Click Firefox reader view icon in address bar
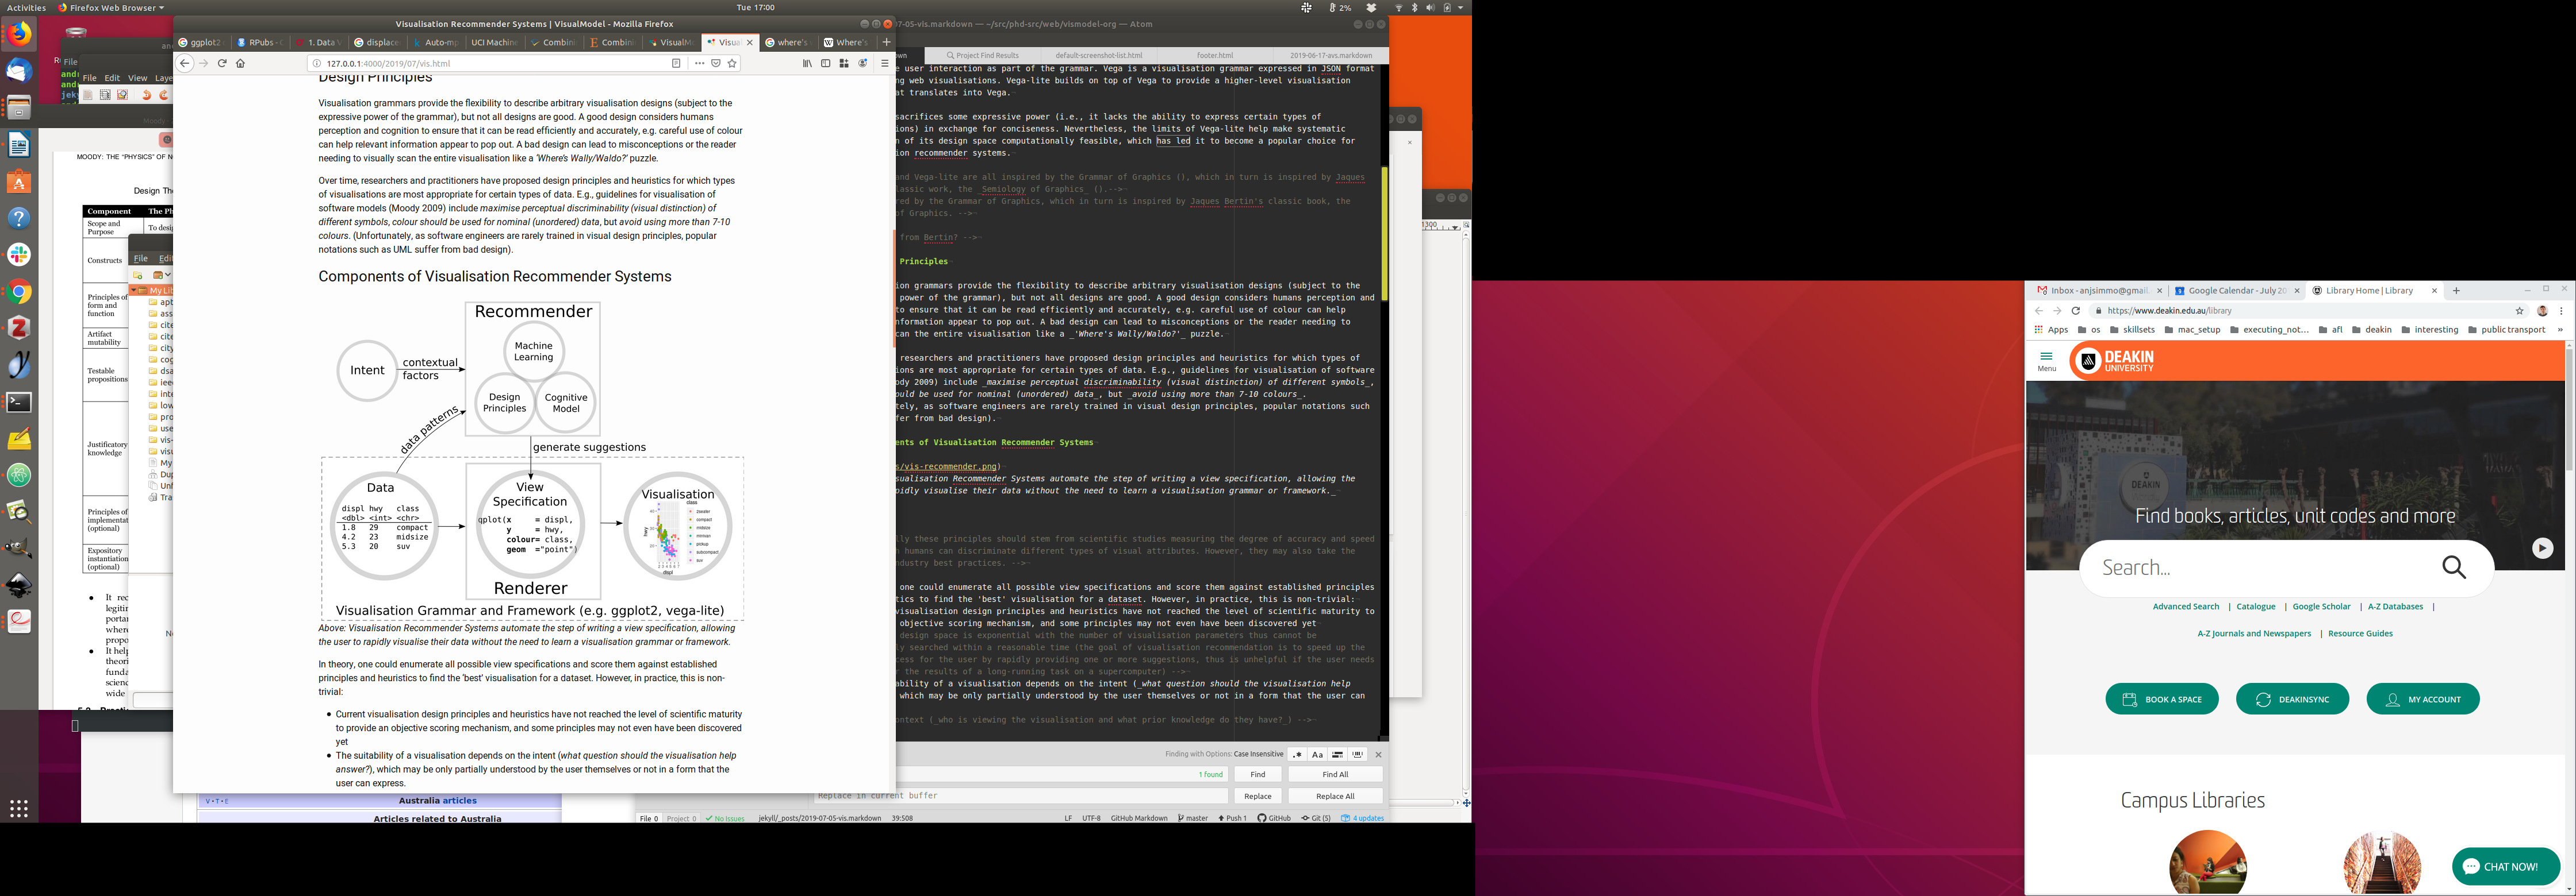 coord(676,63)
